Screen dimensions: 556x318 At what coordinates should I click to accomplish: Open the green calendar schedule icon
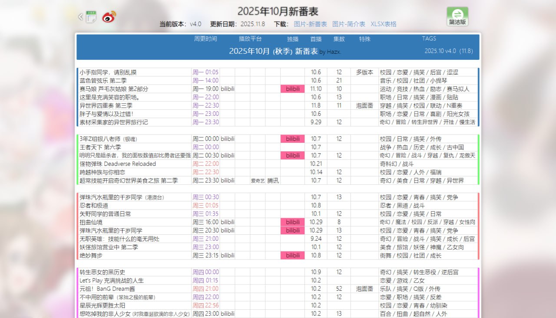tap(91, 17)
